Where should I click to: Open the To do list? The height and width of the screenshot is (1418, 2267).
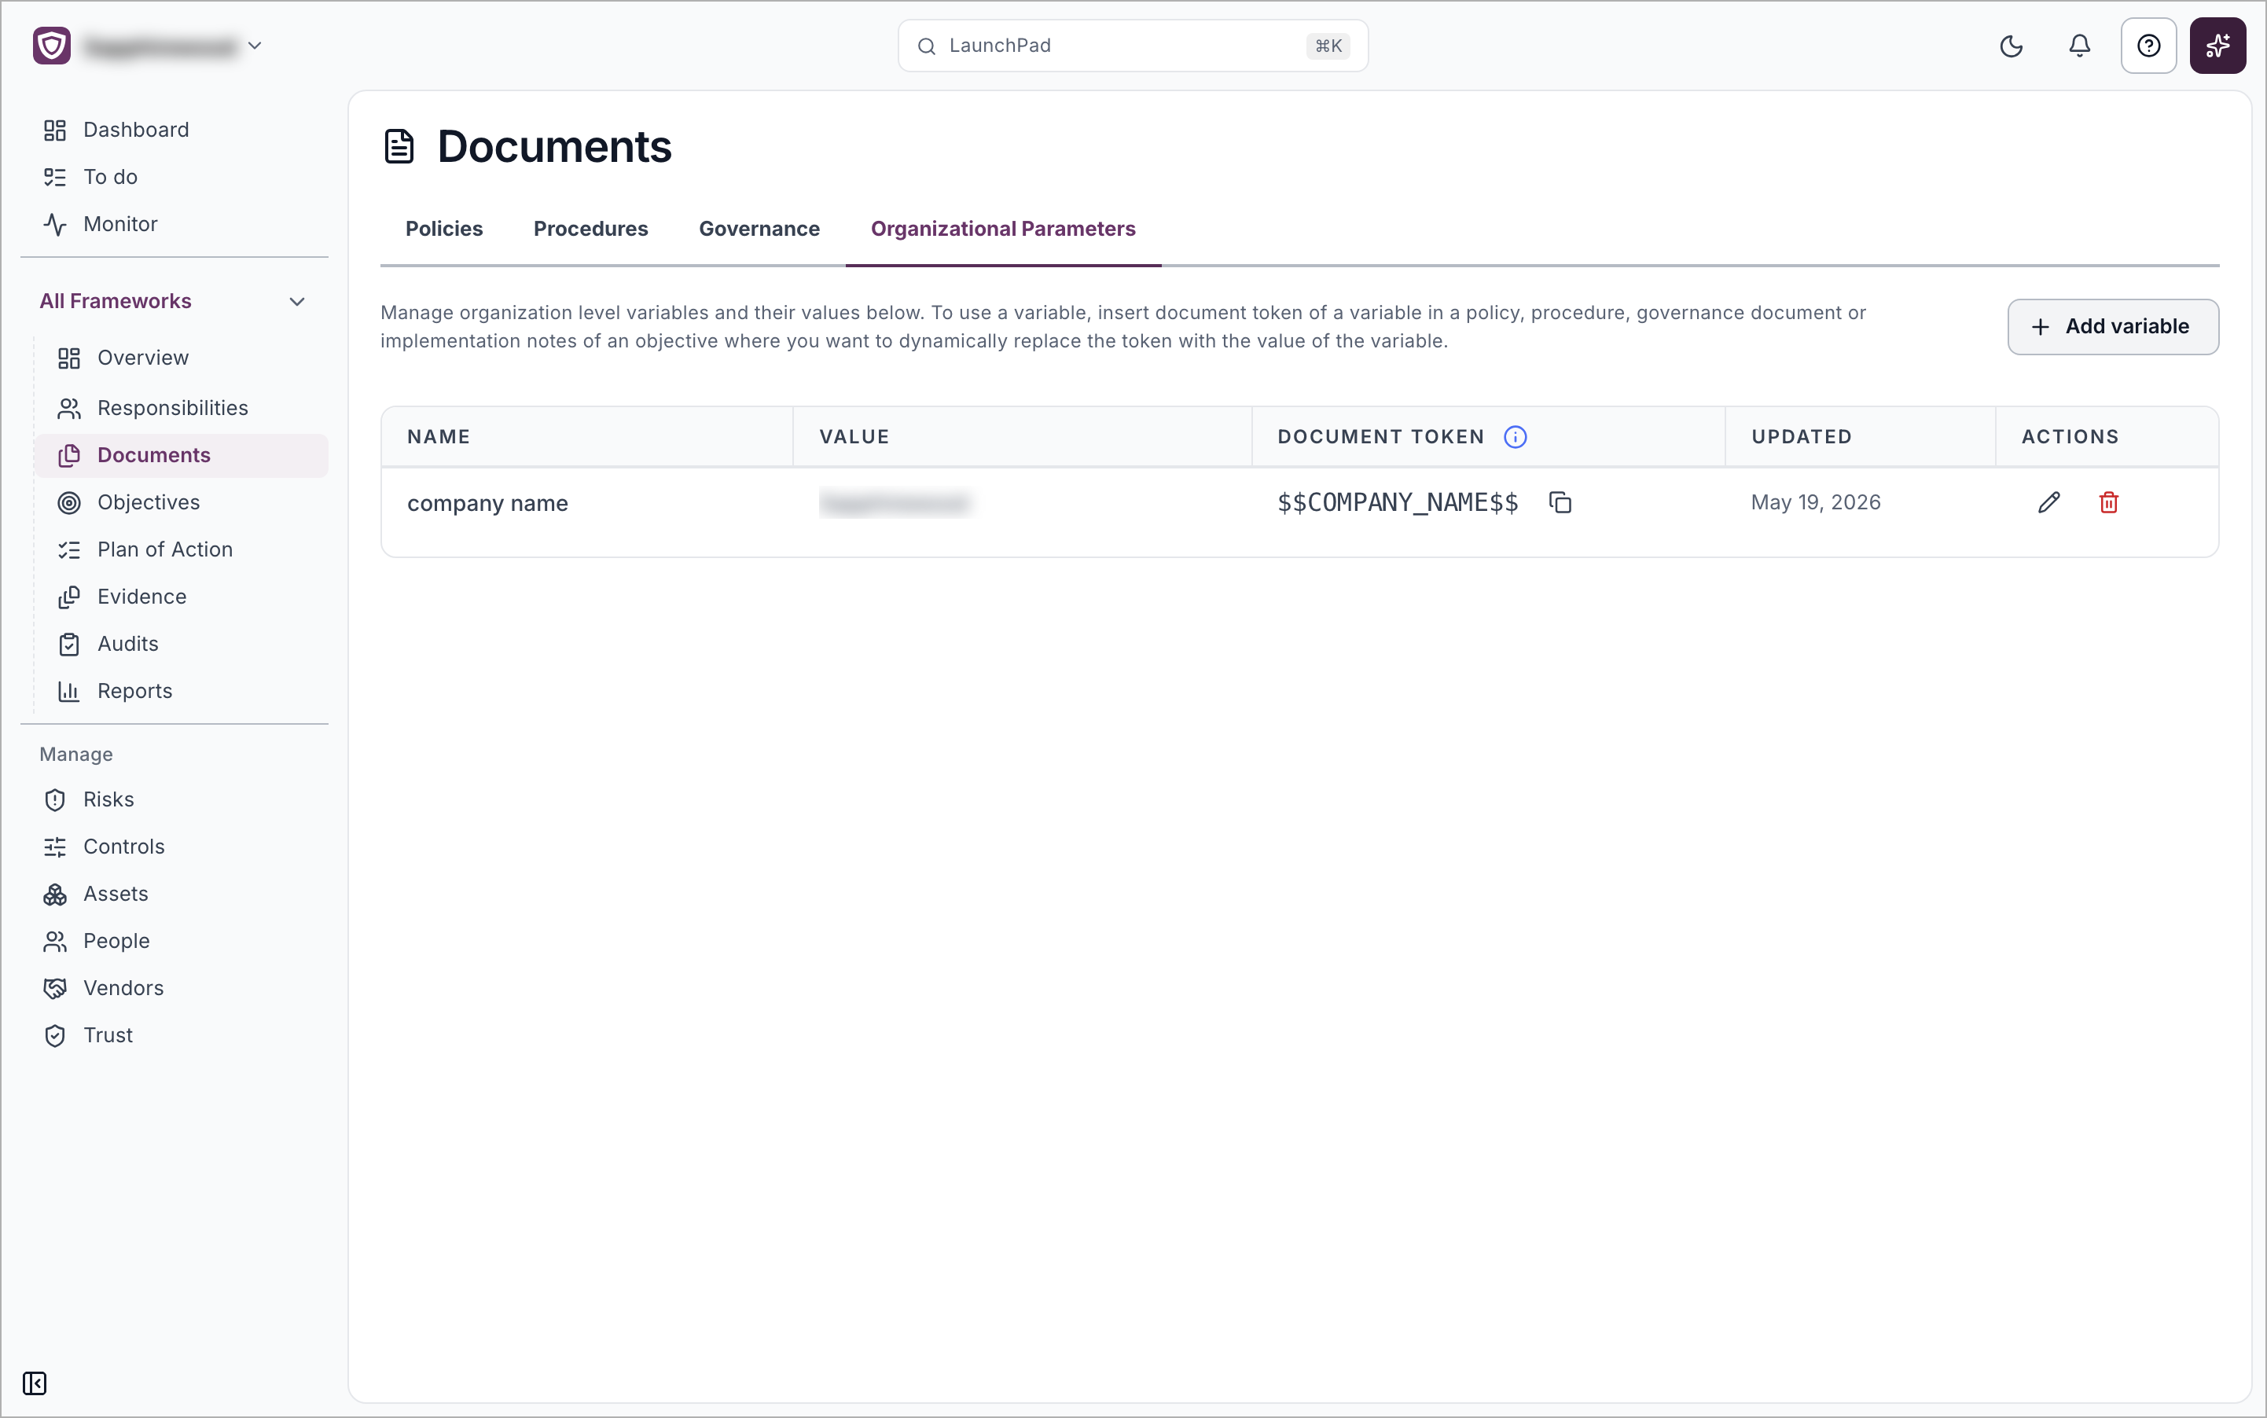[175, 176]
